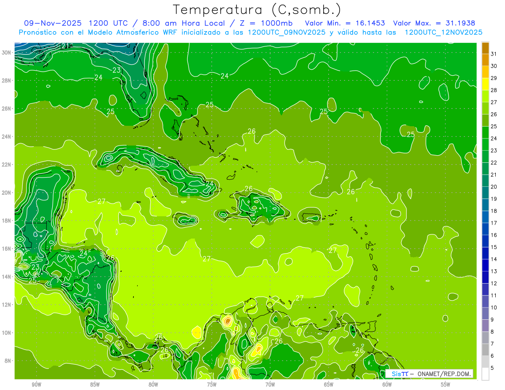Click the 16N latitude axis label
This screenshot has width=505, height=390.
pyautogui.click(x=6, y=249)
